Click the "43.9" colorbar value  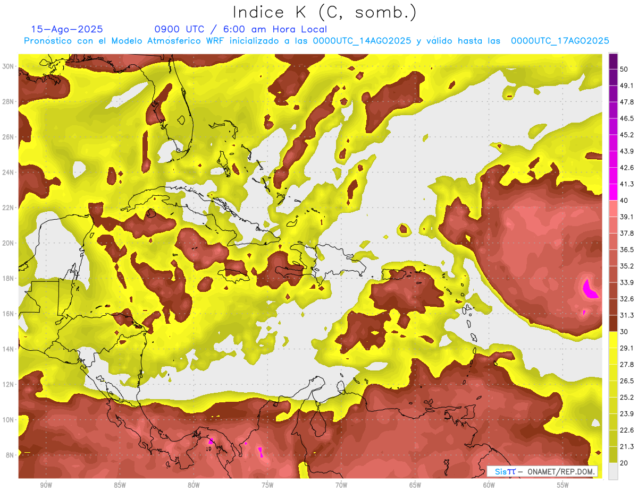tap(626, 151)
